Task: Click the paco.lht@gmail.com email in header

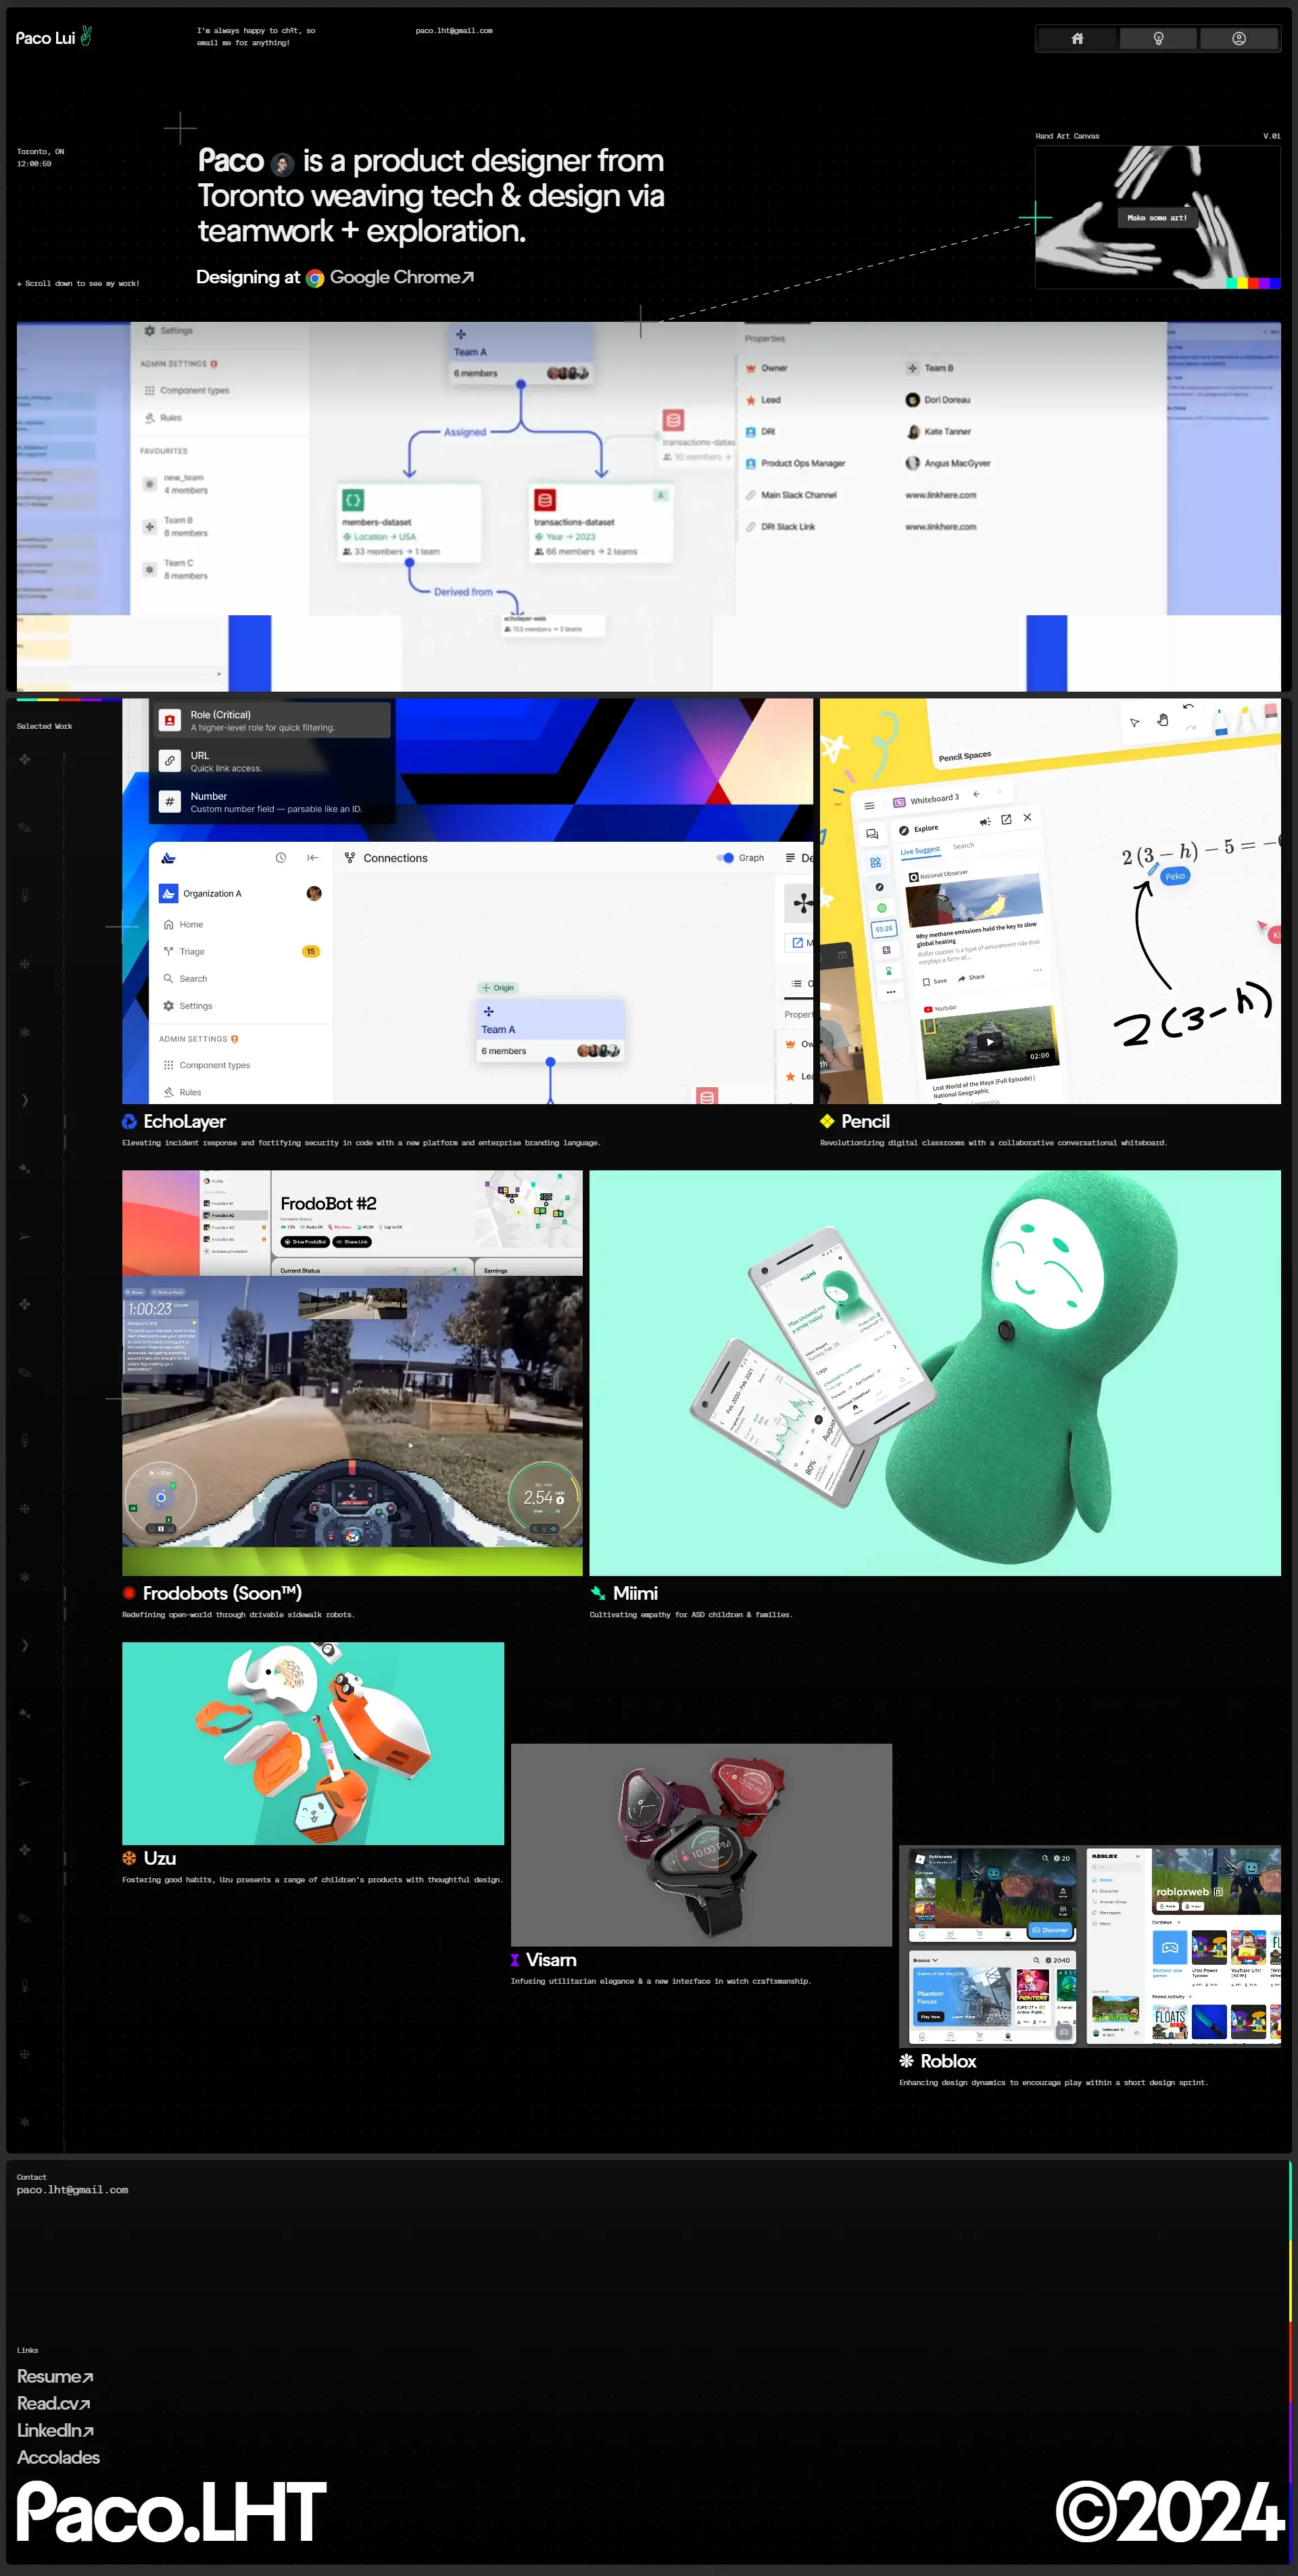Action: coord(454,31)
